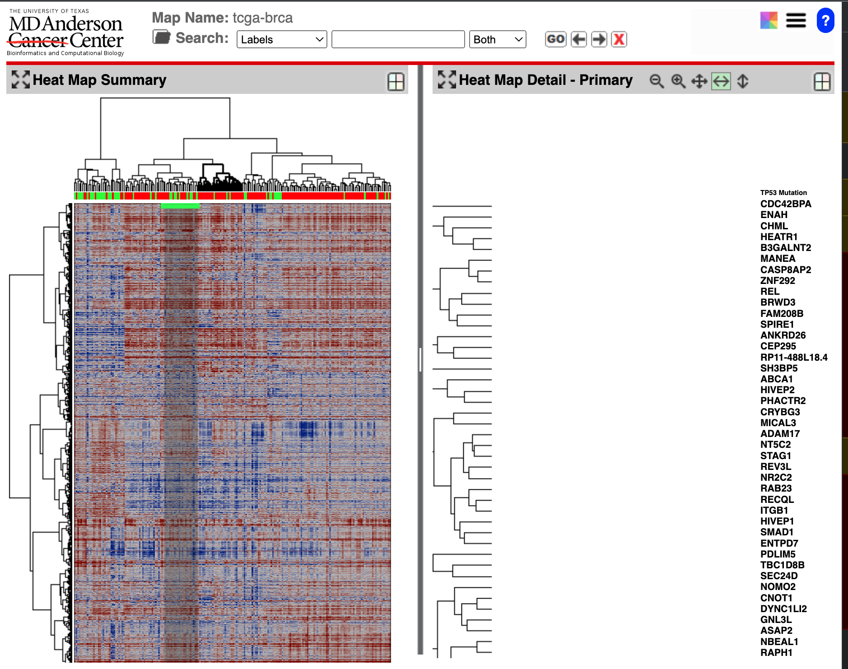Zoom out in the detail heat map

click(x=657, y=81)
